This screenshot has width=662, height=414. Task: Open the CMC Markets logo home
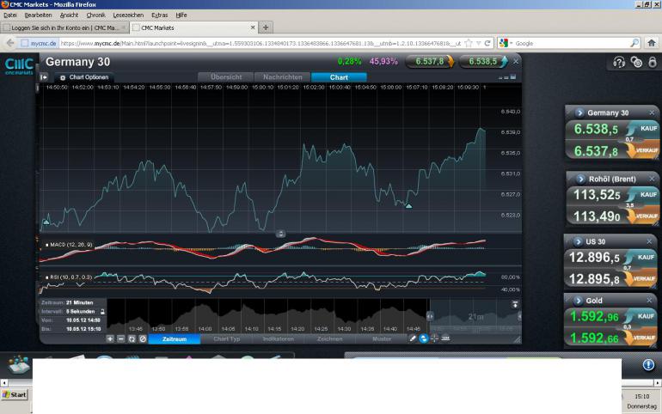19,66
